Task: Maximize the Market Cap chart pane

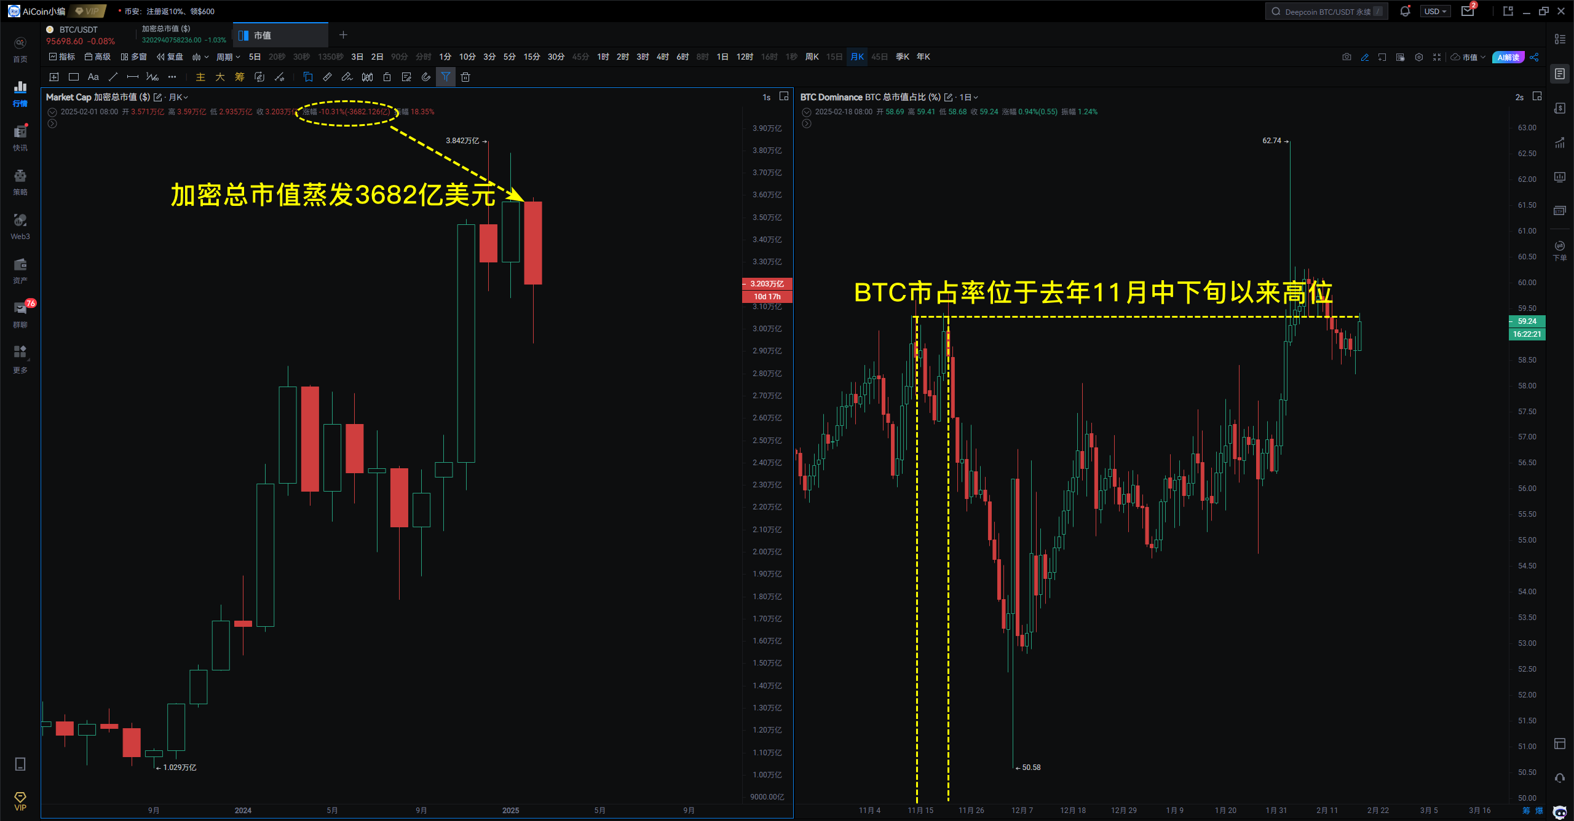Action: tap(784, 96)
